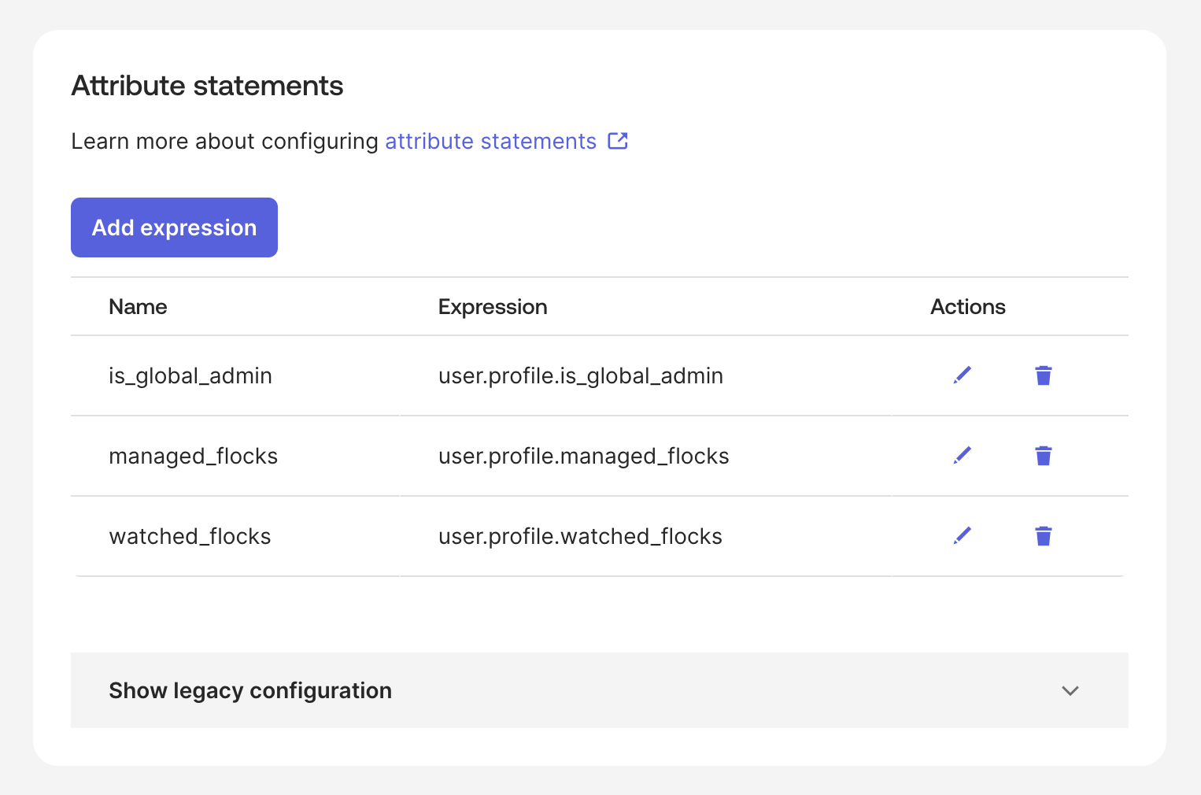
Task: Select the is_global_admin name cell
Action: tap(190, 376)
